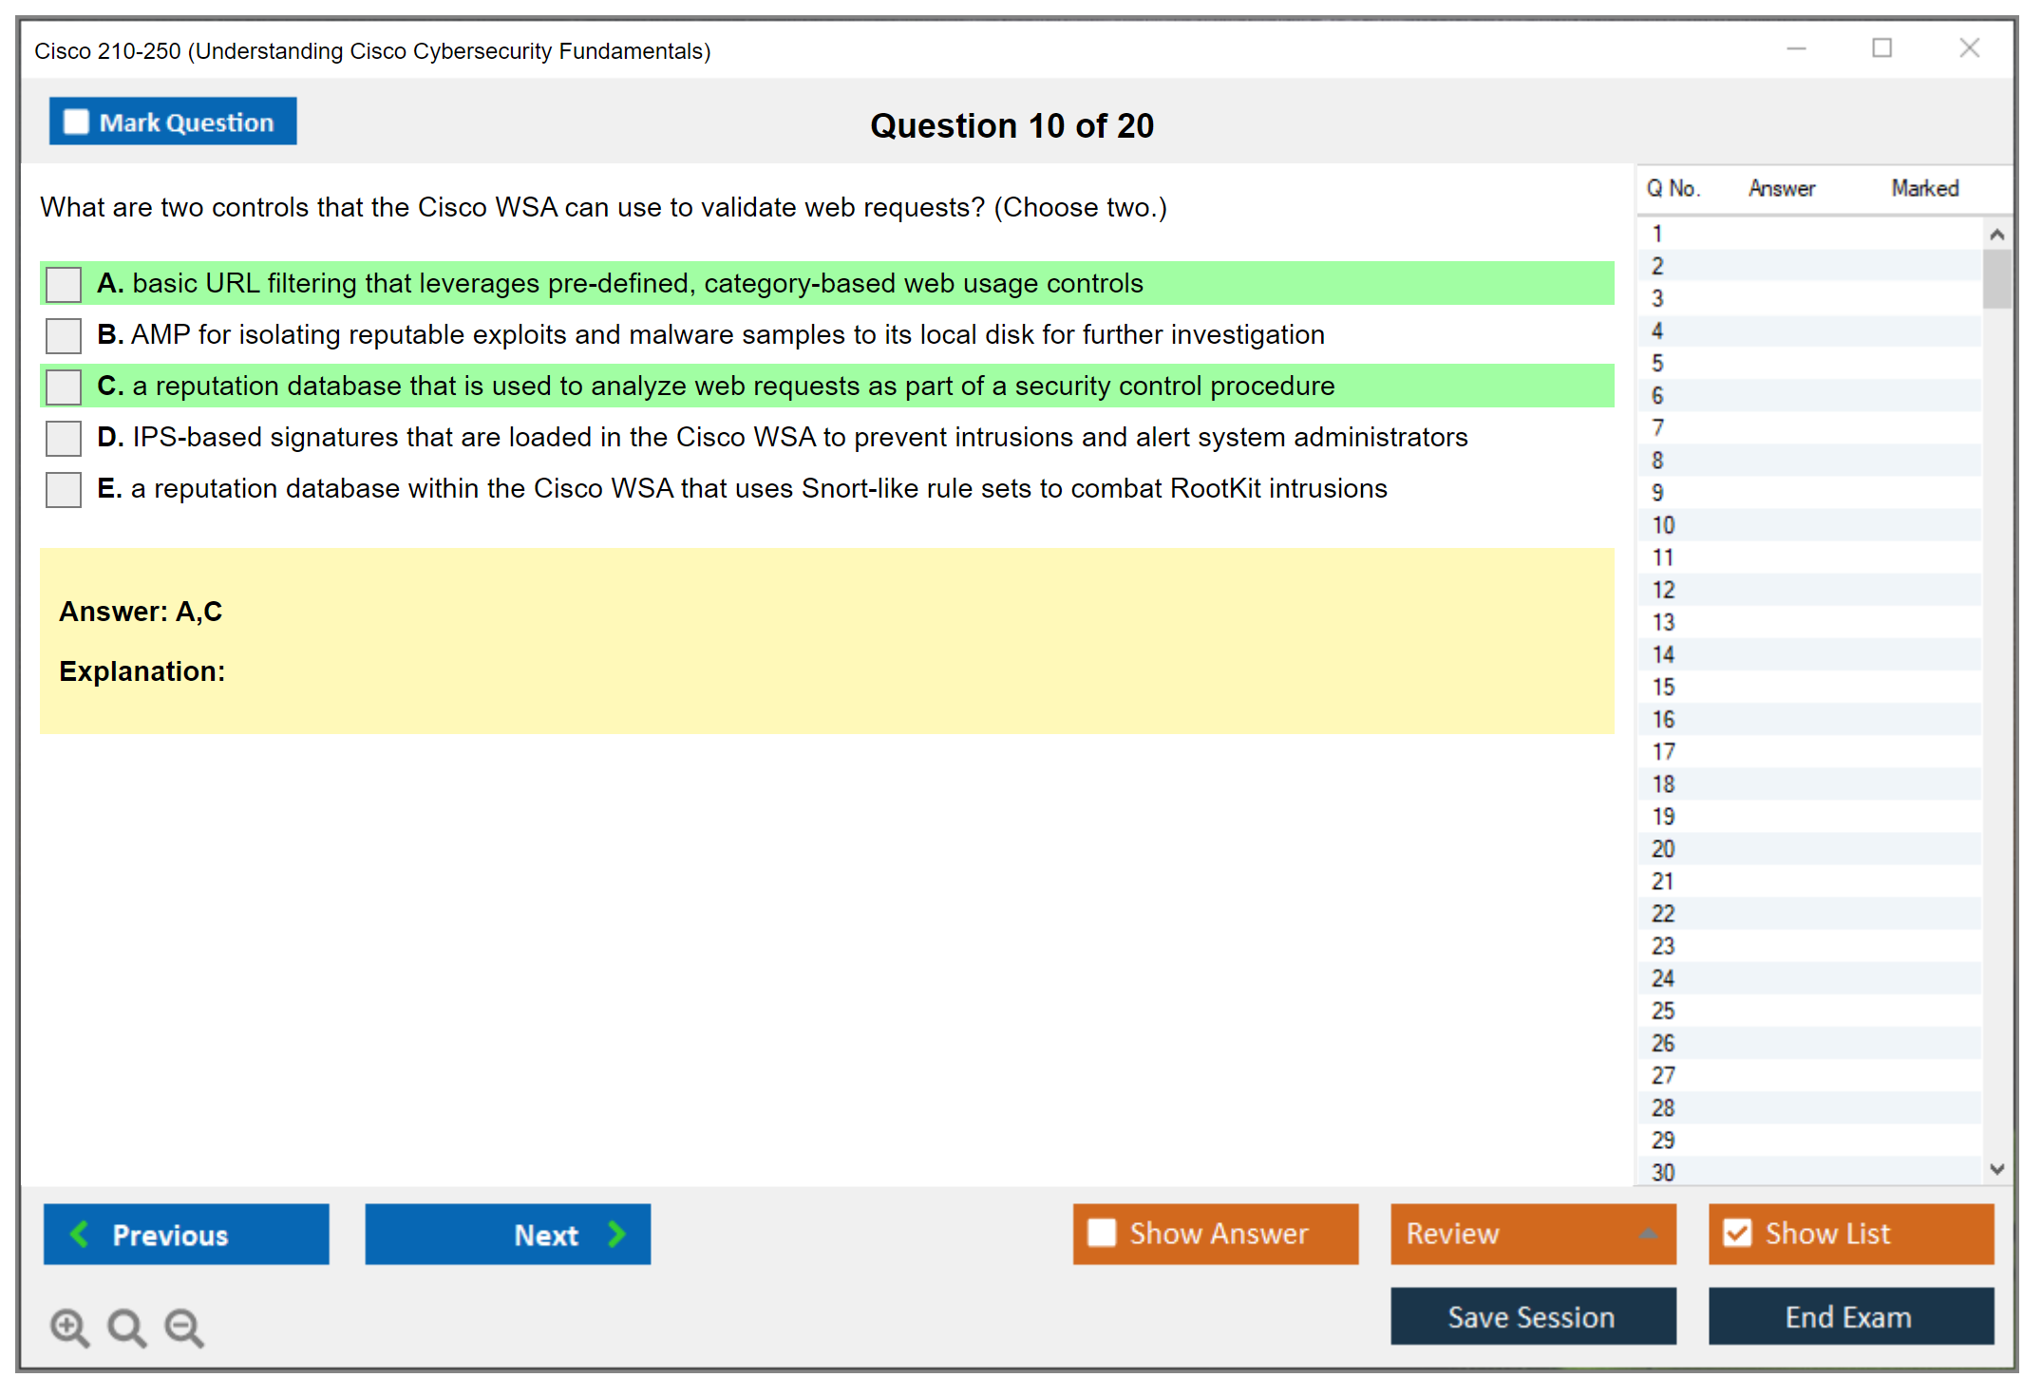Uncheck the Show List option
Screen dimensions: 2042x1396
[1737, 1233]
